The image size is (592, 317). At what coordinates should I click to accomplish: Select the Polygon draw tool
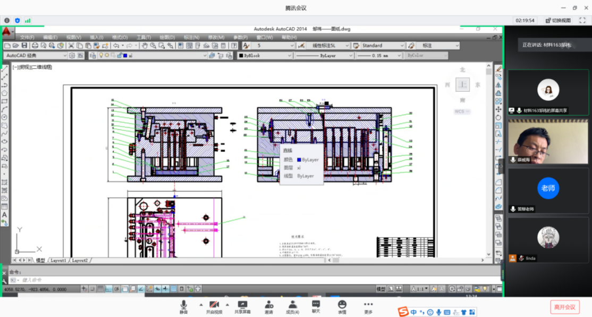(4, 93)
